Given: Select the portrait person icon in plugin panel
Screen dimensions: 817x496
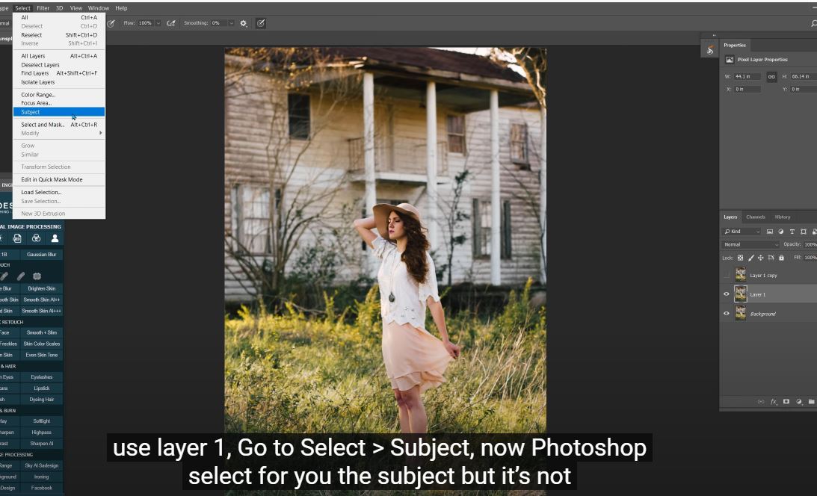Looking at the screenshot, I should coord(55,239).
